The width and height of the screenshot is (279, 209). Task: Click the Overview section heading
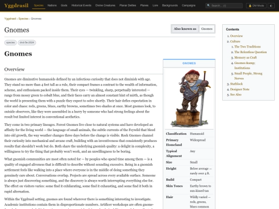point(14,69)
